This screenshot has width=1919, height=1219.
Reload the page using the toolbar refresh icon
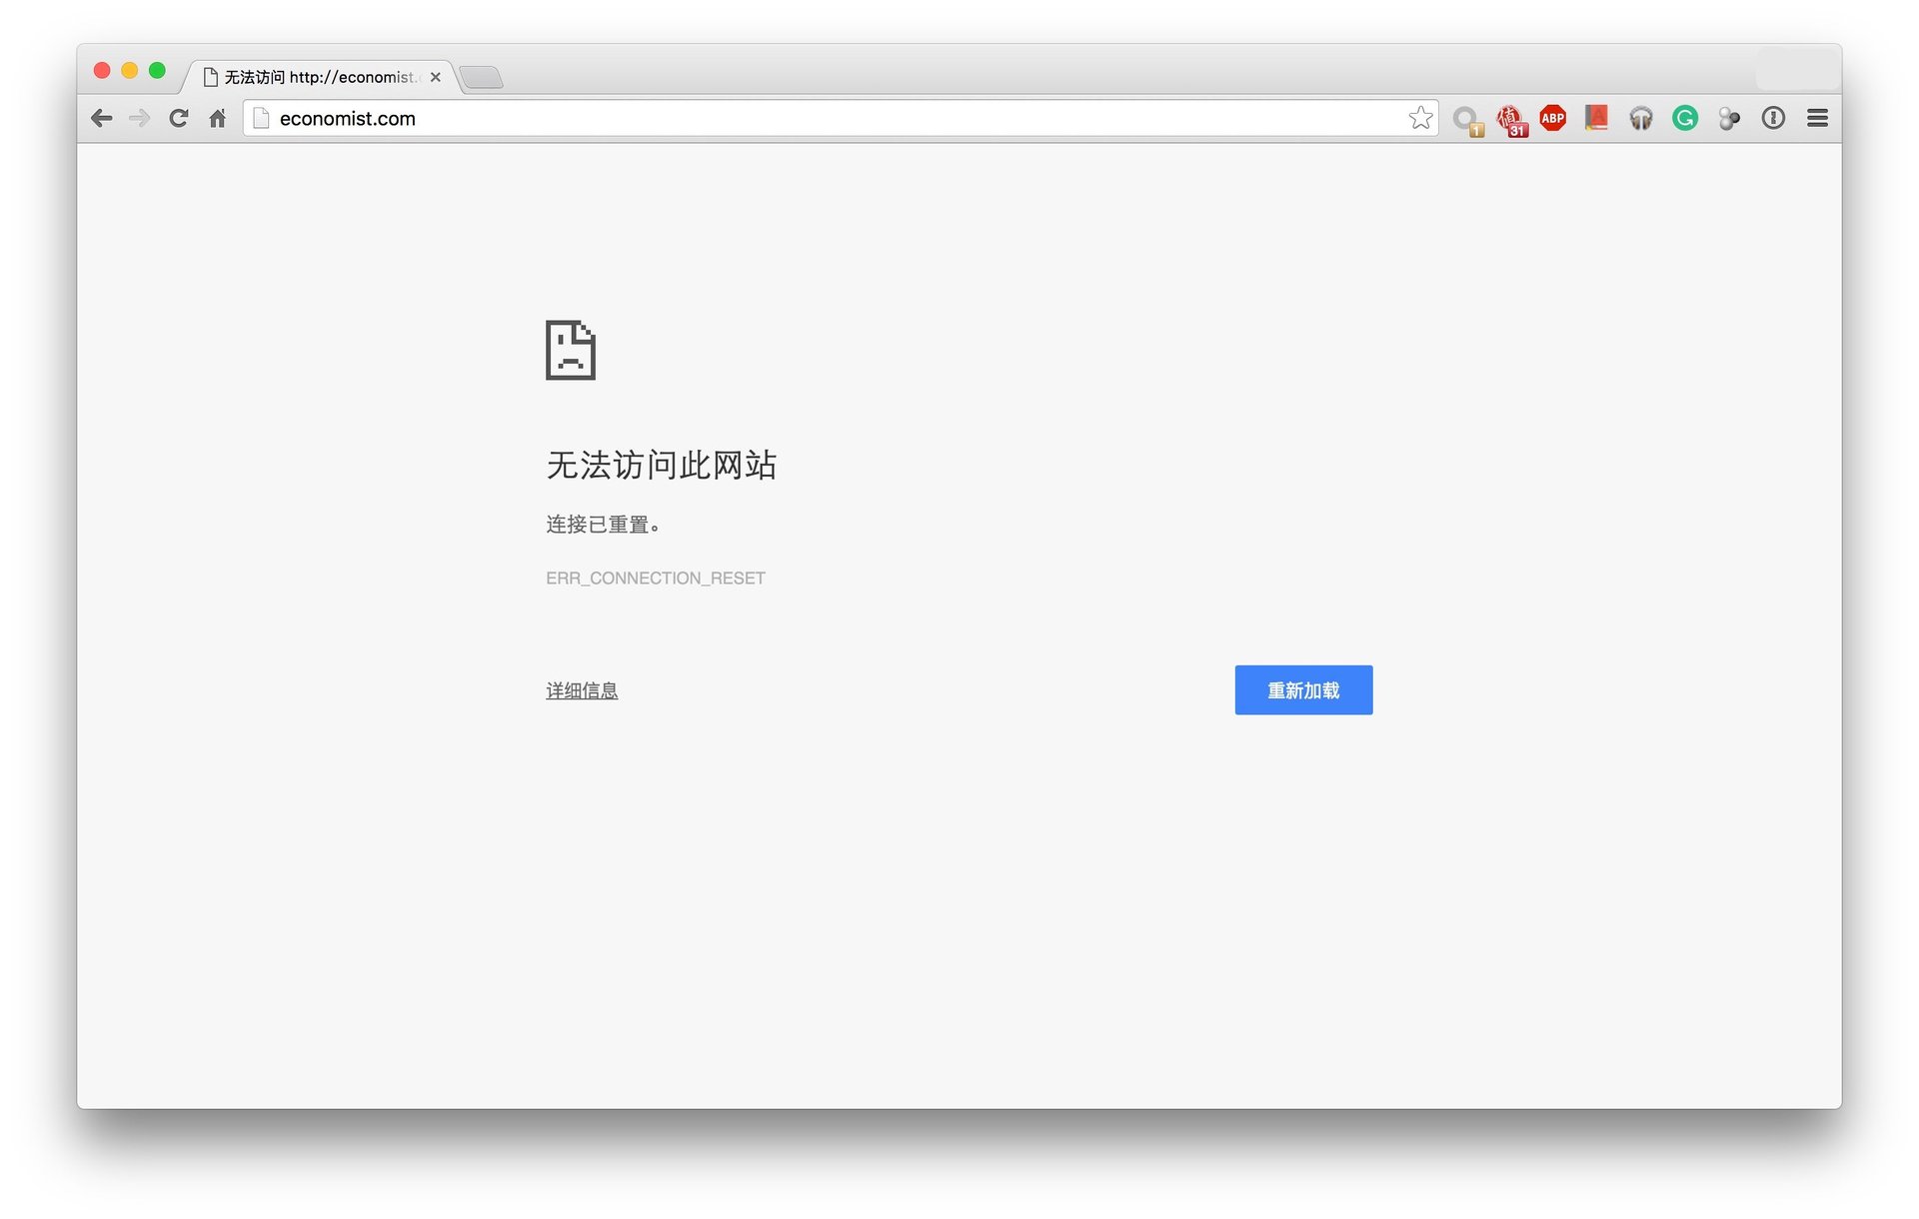pos(179,119)
